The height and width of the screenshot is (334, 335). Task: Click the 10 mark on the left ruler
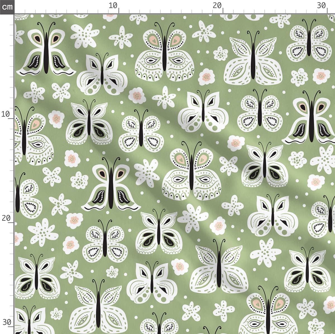coord(6,114)
